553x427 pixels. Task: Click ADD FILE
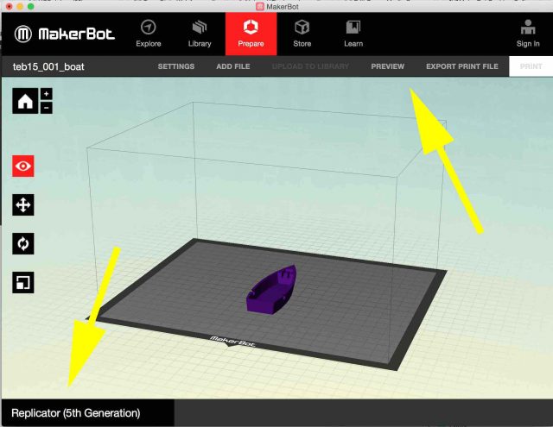[233, 66]
